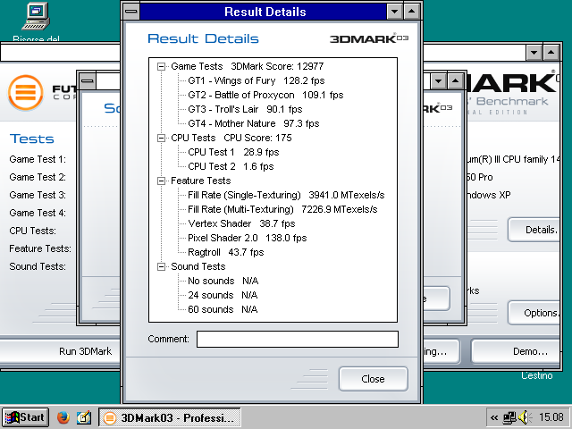Screen dimensions: 572x429
Task: Maximize the 3DMark main window
Action: point(551,53)
